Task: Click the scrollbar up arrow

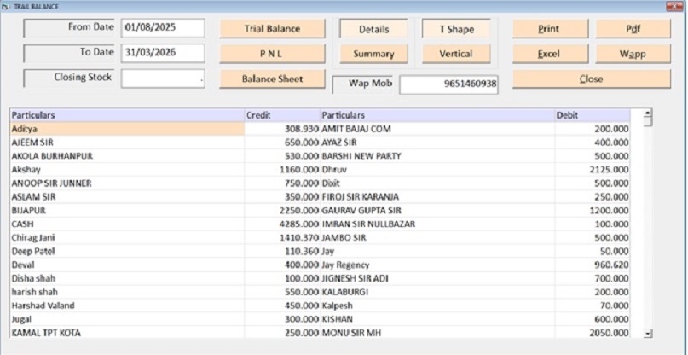Action: pyautogui.click(x=648, y=113)
